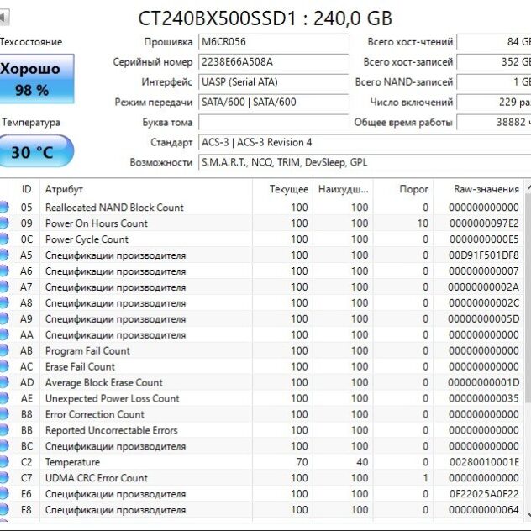The height and width of the screenshot is (531, 531).
Task: Click the Хорошо 98 % health status button
Action: (37, 79)
